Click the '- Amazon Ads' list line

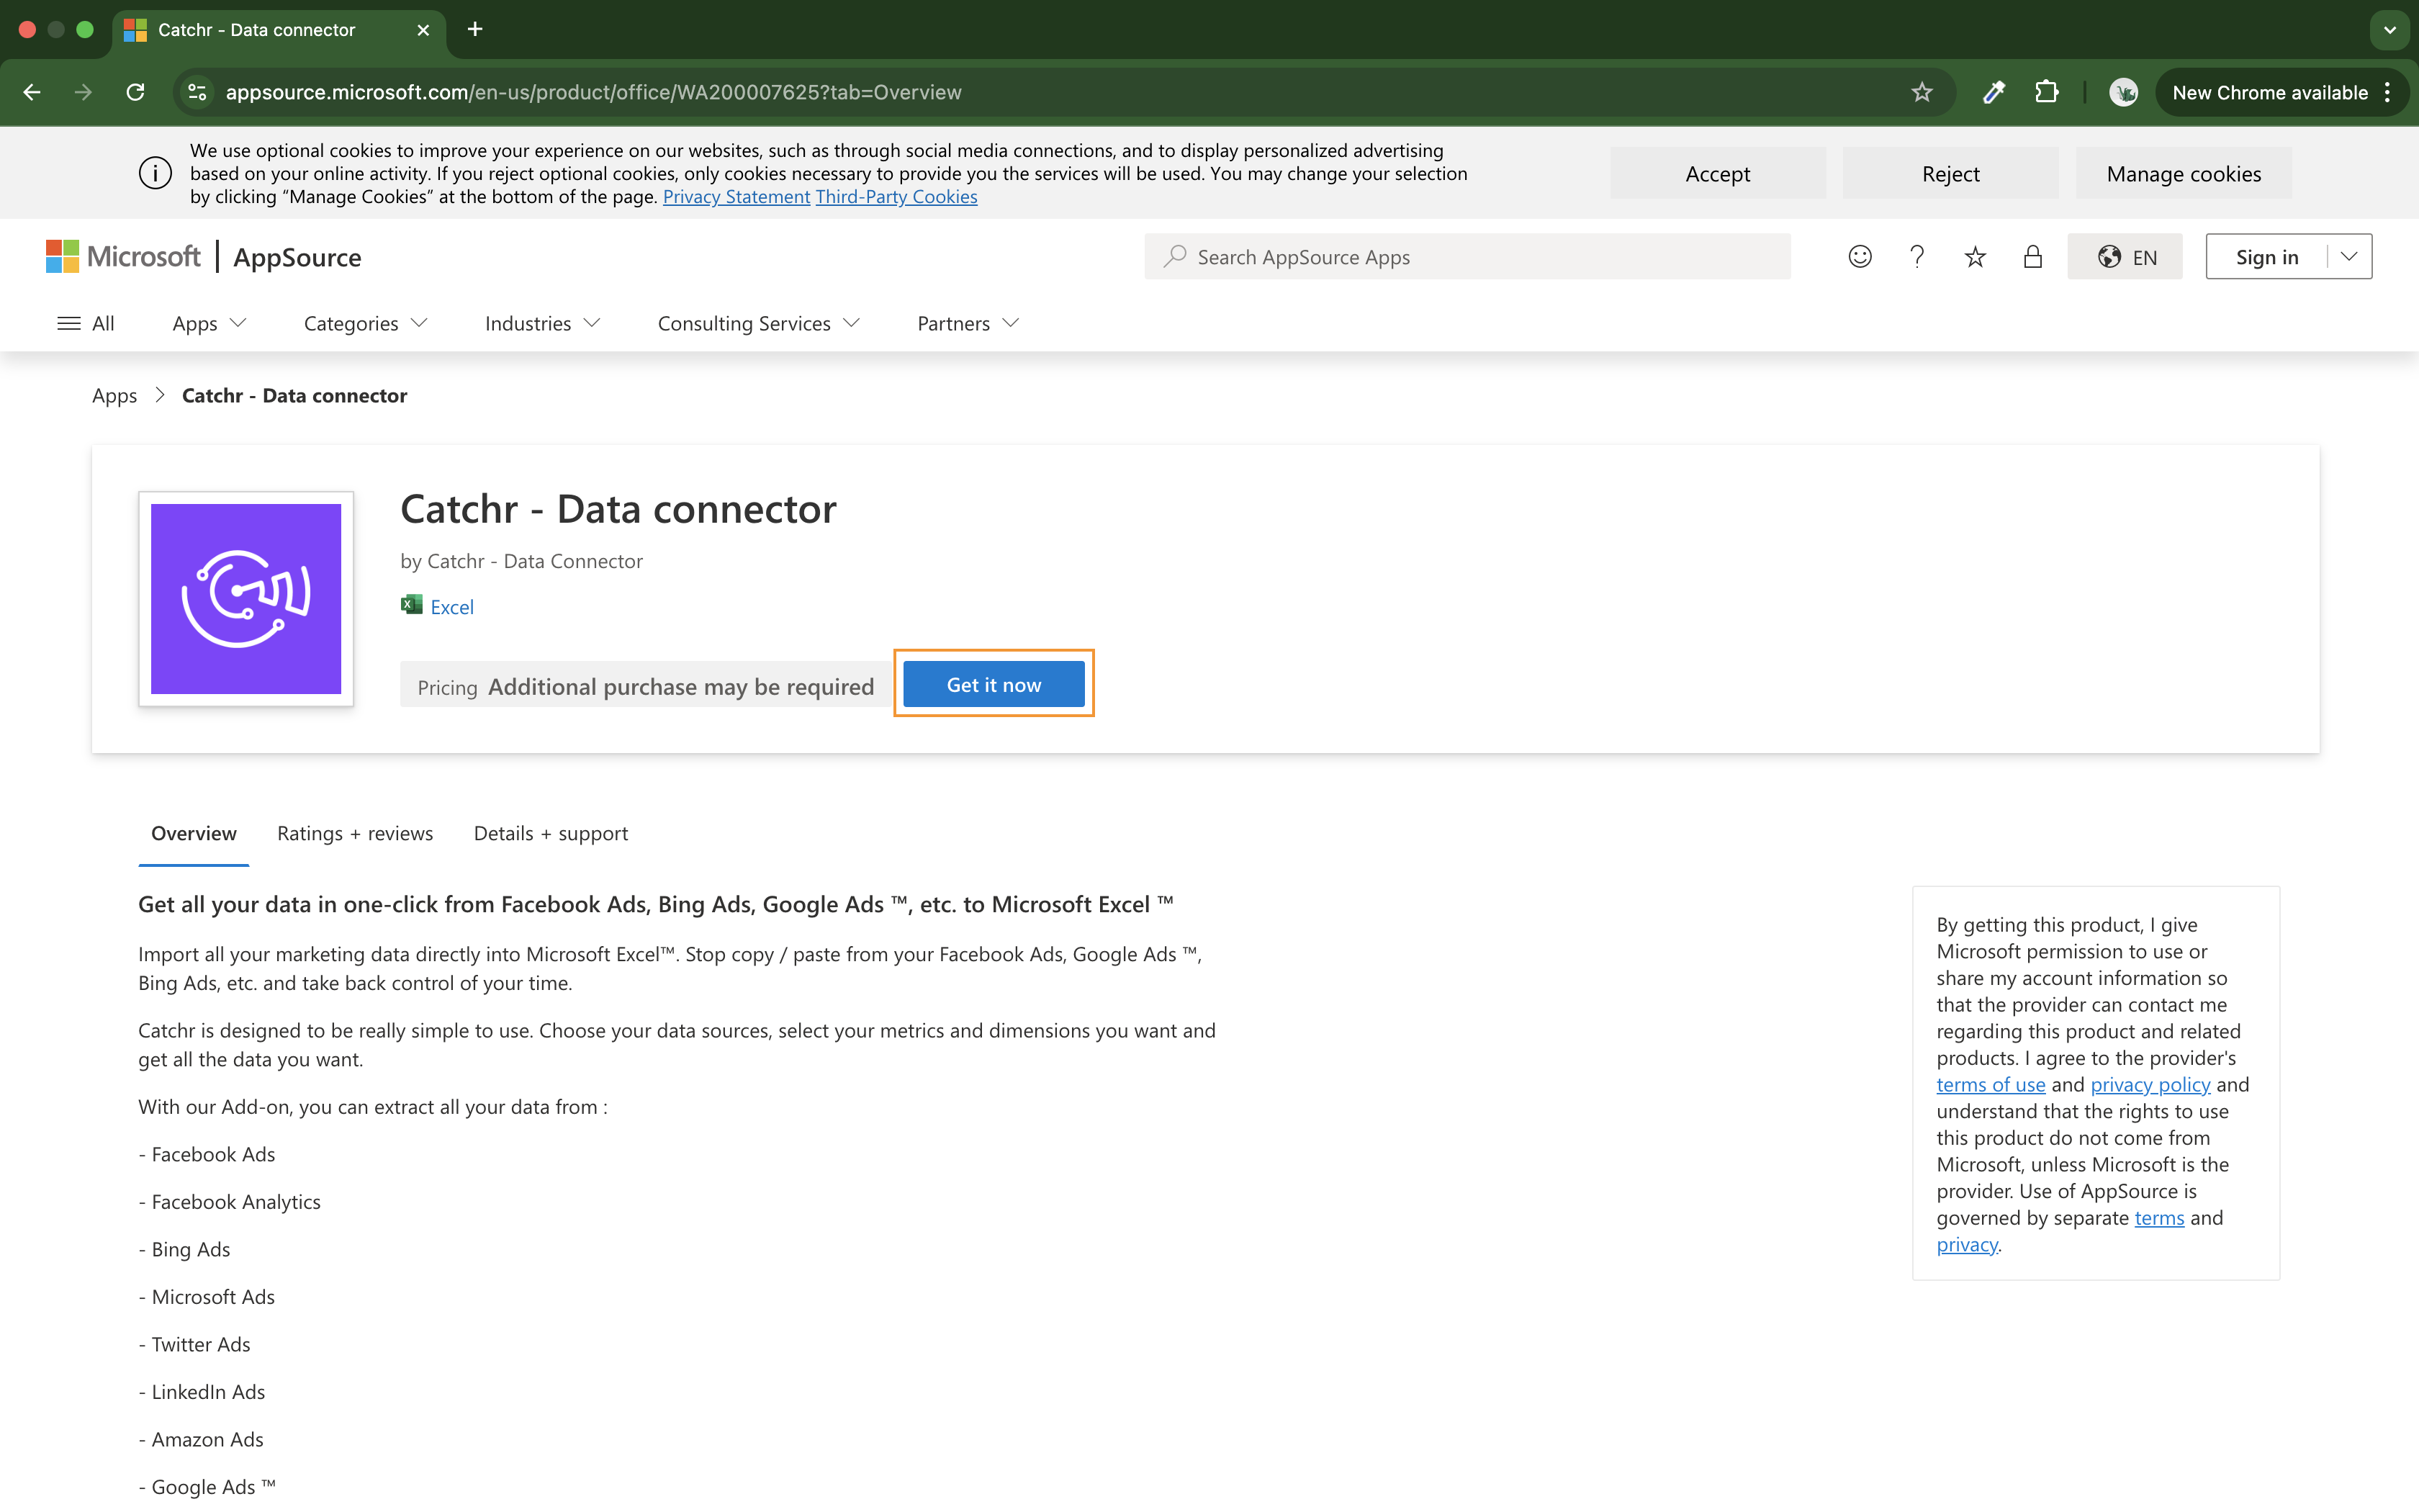[x=201, y=1439]
